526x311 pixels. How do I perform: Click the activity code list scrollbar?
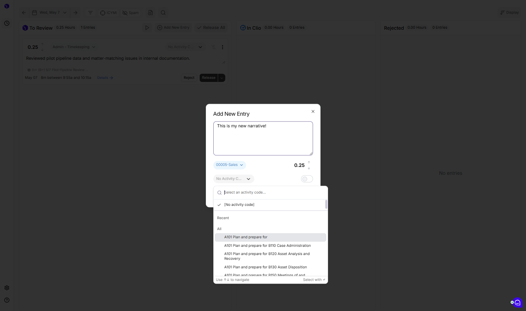[x=326, y=204]
